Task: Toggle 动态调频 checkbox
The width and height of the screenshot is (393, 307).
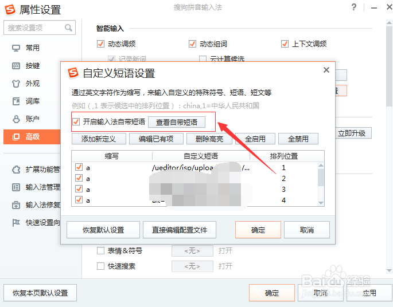Action: (x=100, y=44)
